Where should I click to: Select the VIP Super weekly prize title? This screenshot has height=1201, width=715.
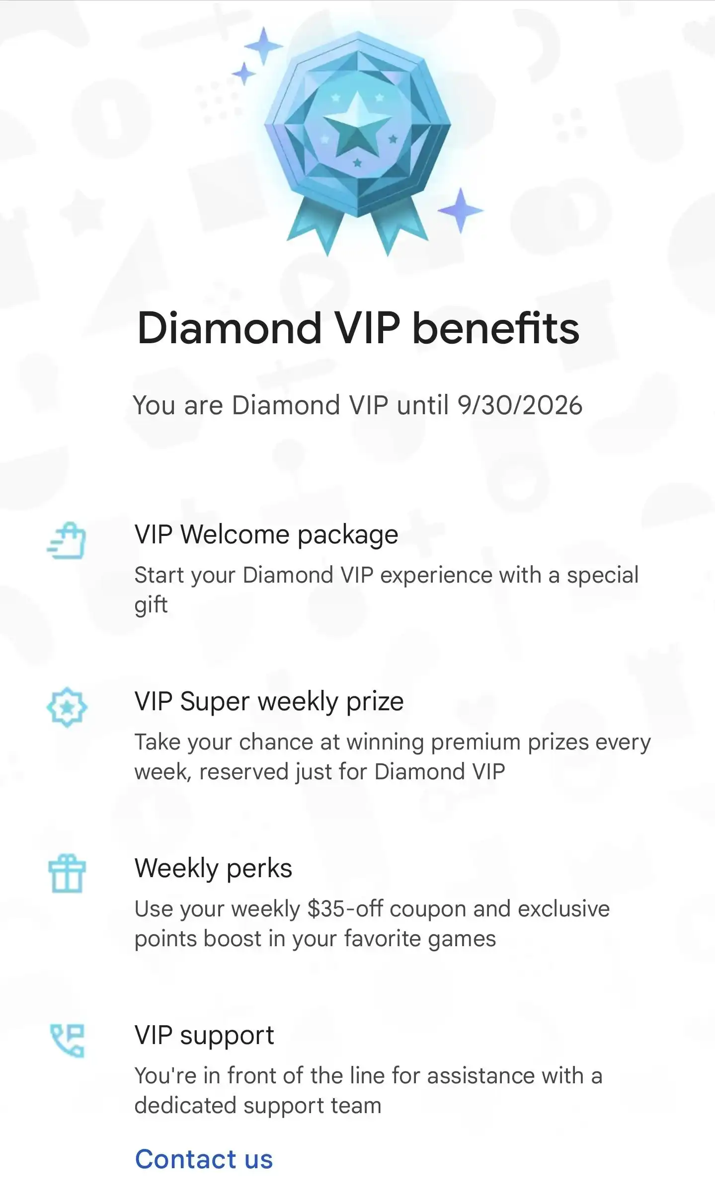pos(269,702)
